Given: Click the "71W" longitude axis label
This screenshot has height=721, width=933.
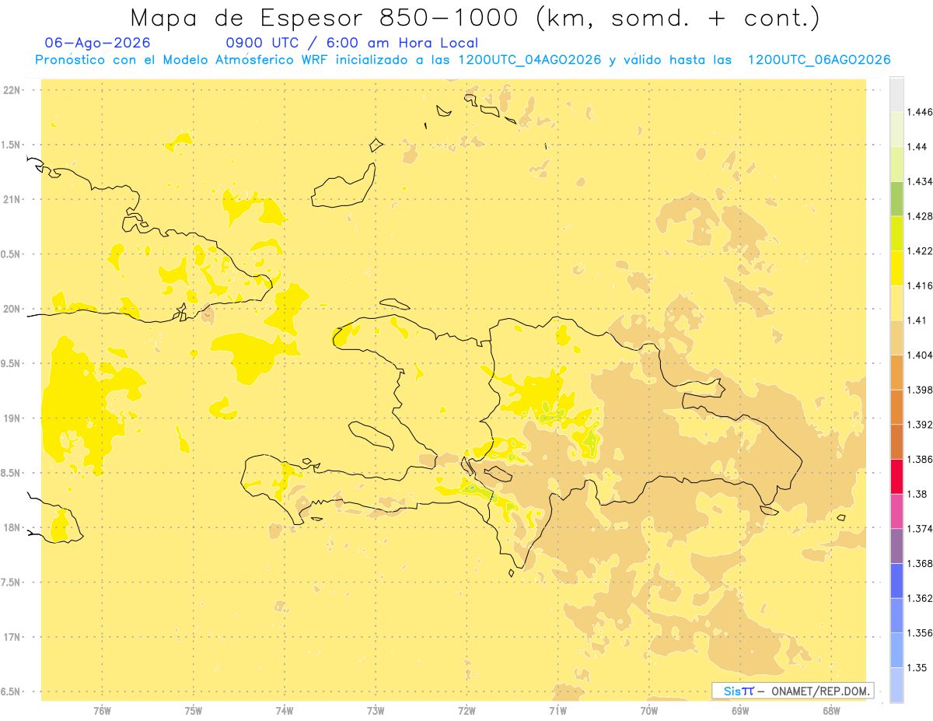Looking at the screenshot, I should coord(557,710).
